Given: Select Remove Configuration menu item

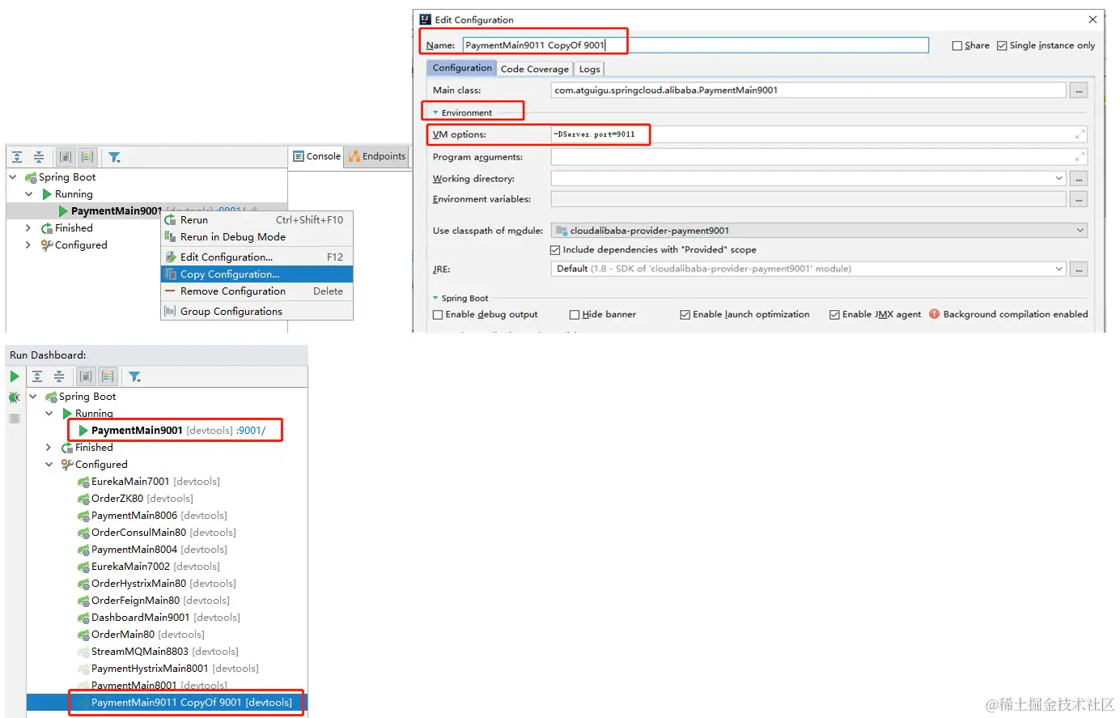Looking at the screenshot, I should pos(257,291).
